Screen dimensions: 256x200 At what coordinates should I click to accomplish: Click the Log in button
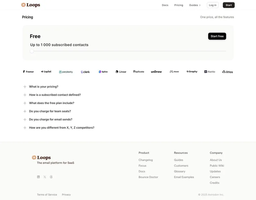click(212, 5)
